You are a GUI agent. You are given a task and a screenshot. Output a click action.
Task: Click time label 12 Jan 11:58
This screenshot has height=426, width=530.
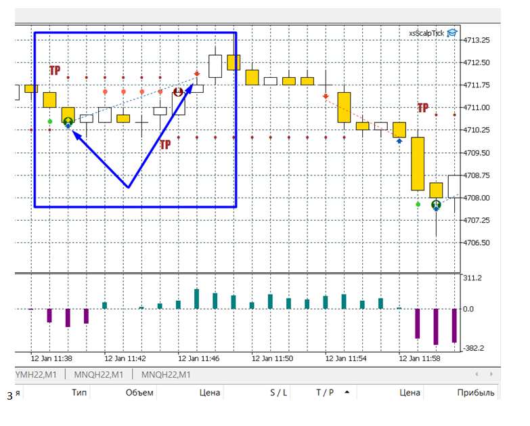pyautogui.click(x=420, y=359)
